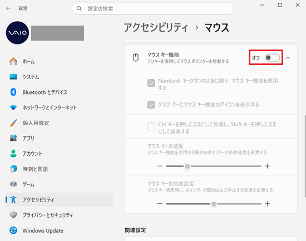Open 時刻と言語 settings
Image resolution: width=306 pixels, height=241 pixels.
(59, 169)
